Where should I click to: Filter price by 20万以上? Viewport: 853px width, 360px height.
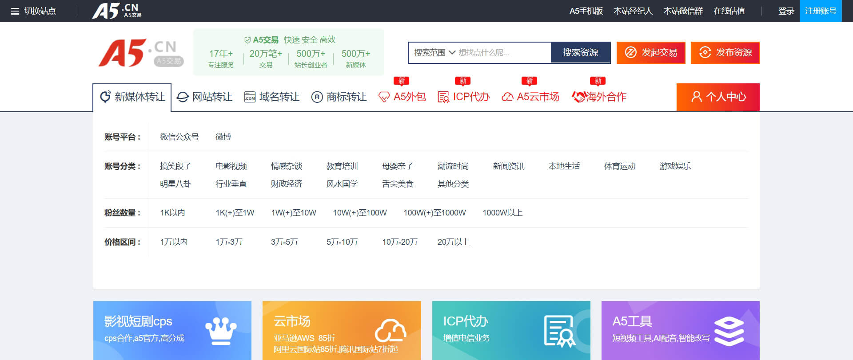point(454,242)
